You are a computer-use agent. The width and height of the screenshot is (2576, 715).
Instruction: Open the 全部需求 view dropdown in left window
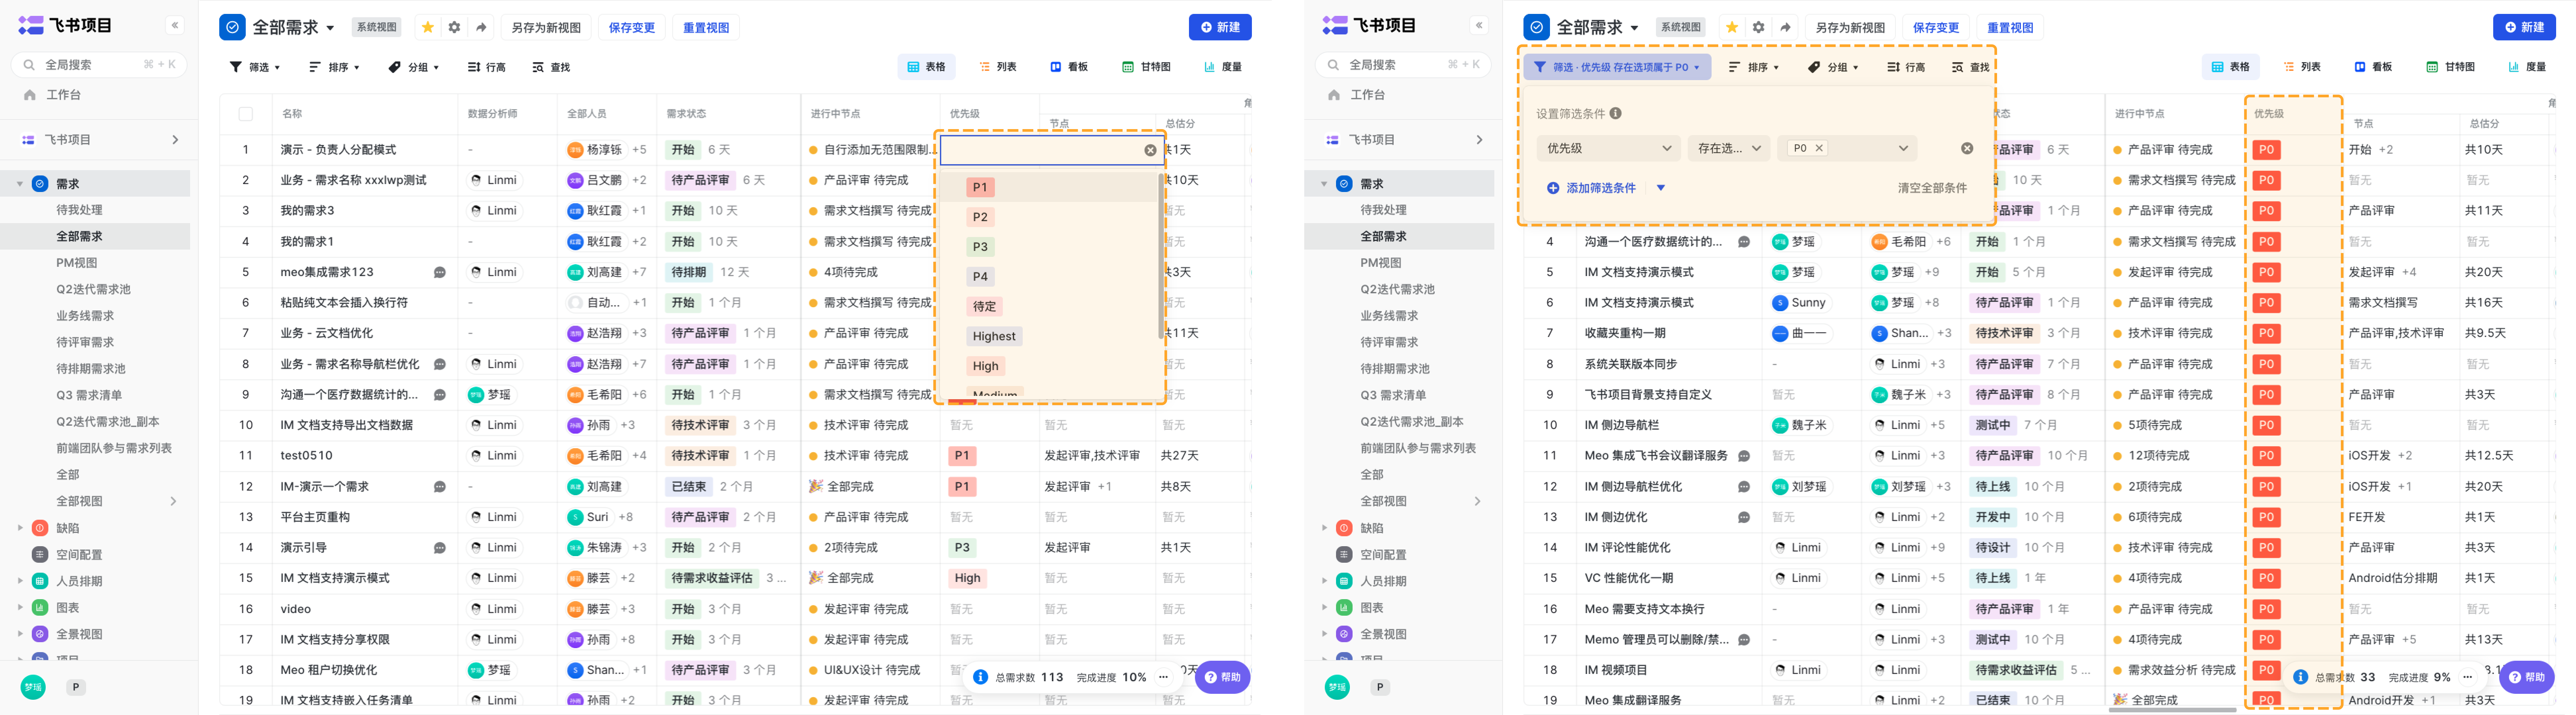(330, 28)
